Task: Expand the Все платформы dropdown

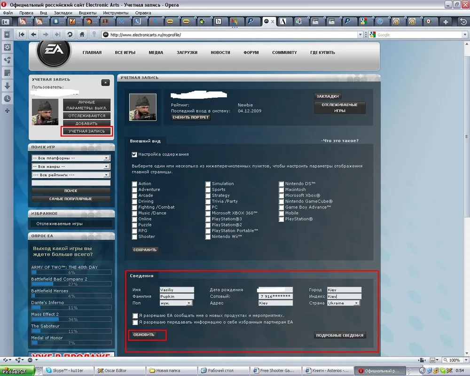Action: (70, 158)
